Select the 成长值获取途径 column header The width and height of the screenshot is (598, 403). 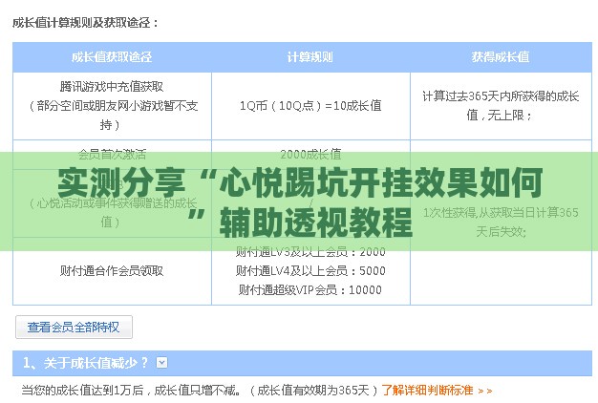click(112, 57)
